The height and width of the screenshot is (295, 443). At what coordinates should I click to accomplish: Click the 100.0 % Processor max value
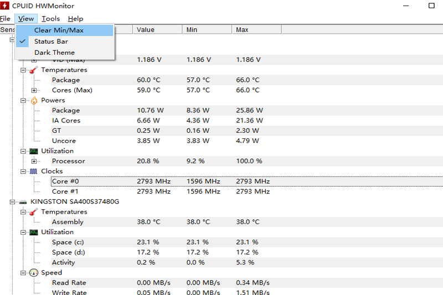tap(249, 161)
